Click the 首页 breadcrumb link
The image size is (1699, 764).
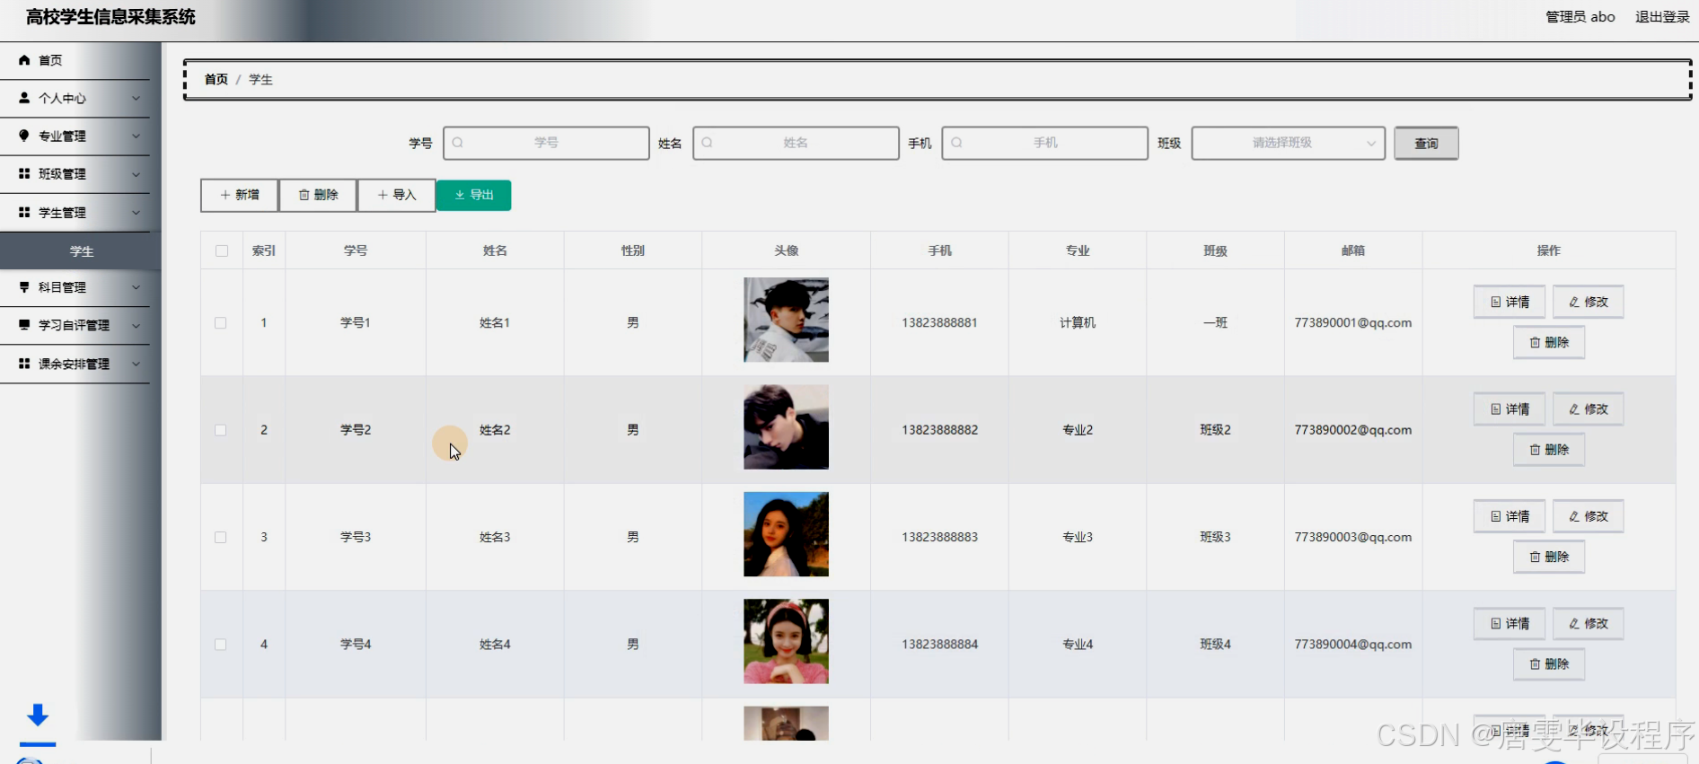[x=216, y=79]
